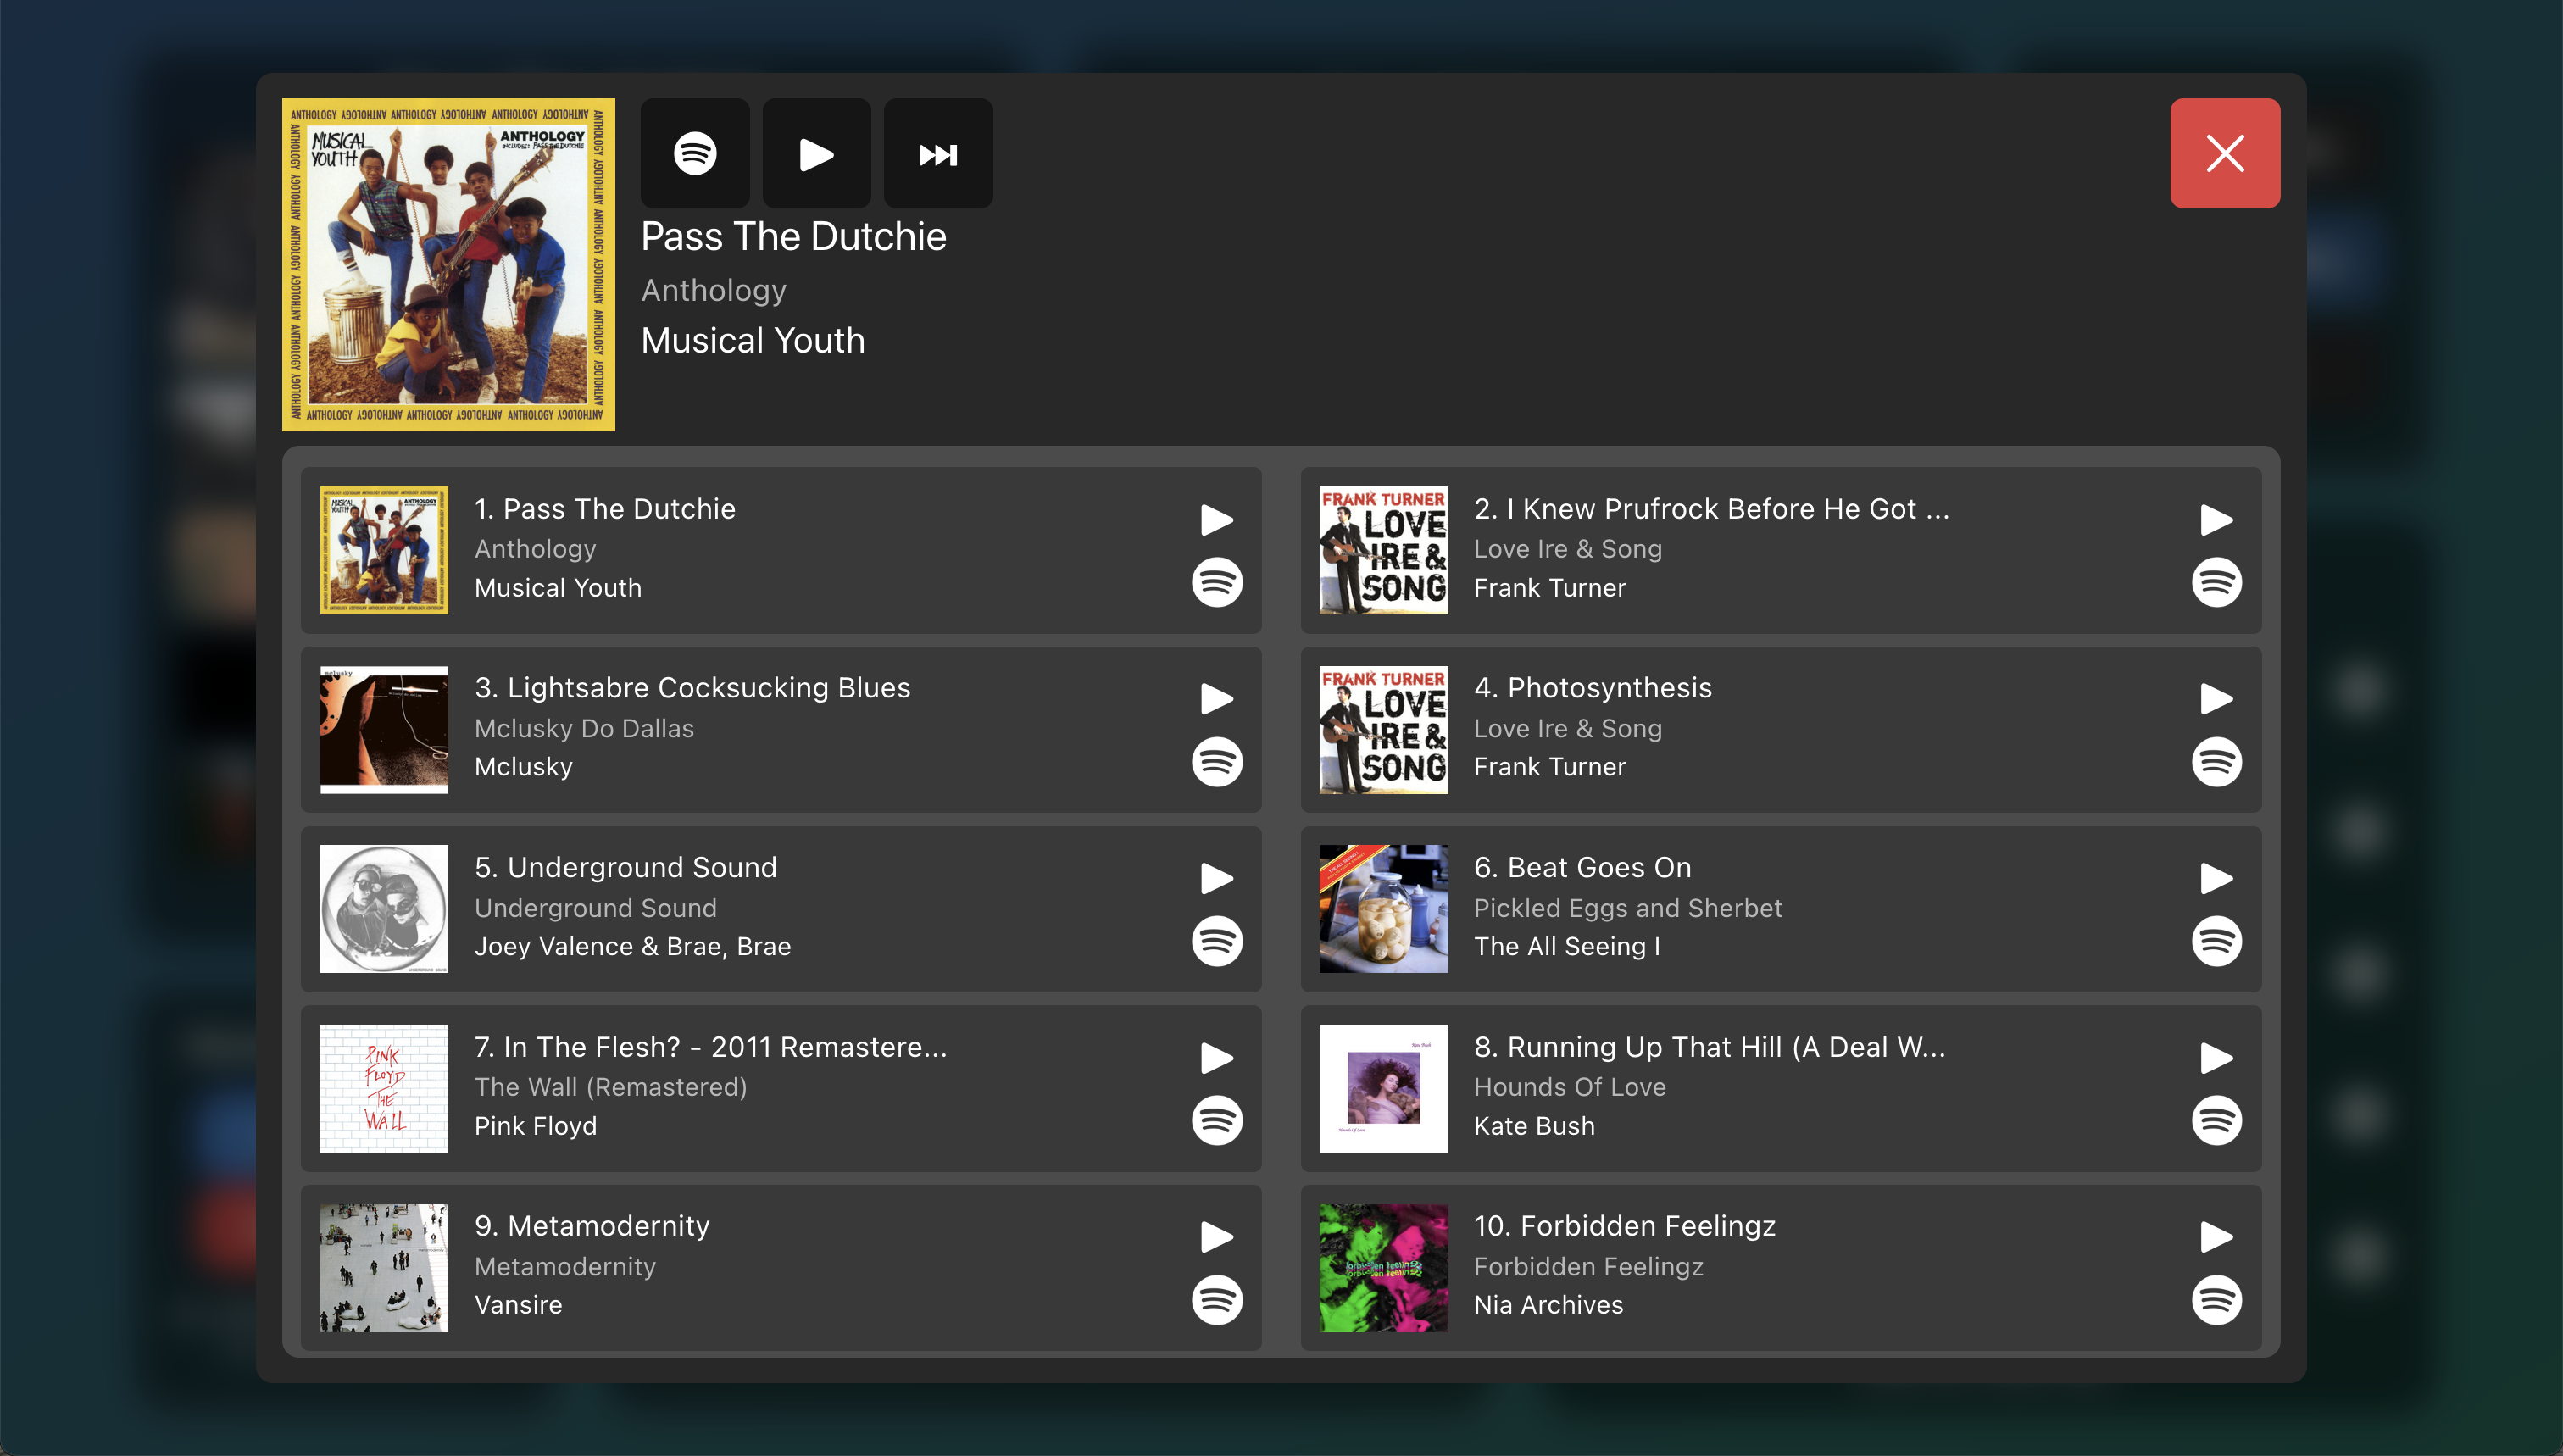The width and height of the screenshot is (2563, 1456).
Task: Select '4. Photosynthesis' title text
Action: 1593,688
